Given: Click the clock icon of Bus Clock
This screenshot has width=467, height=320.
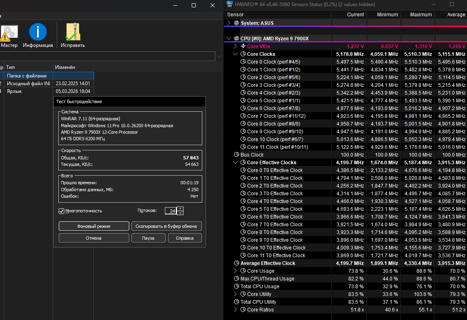Looking at the screenshot, I should (x=237, y=154).
